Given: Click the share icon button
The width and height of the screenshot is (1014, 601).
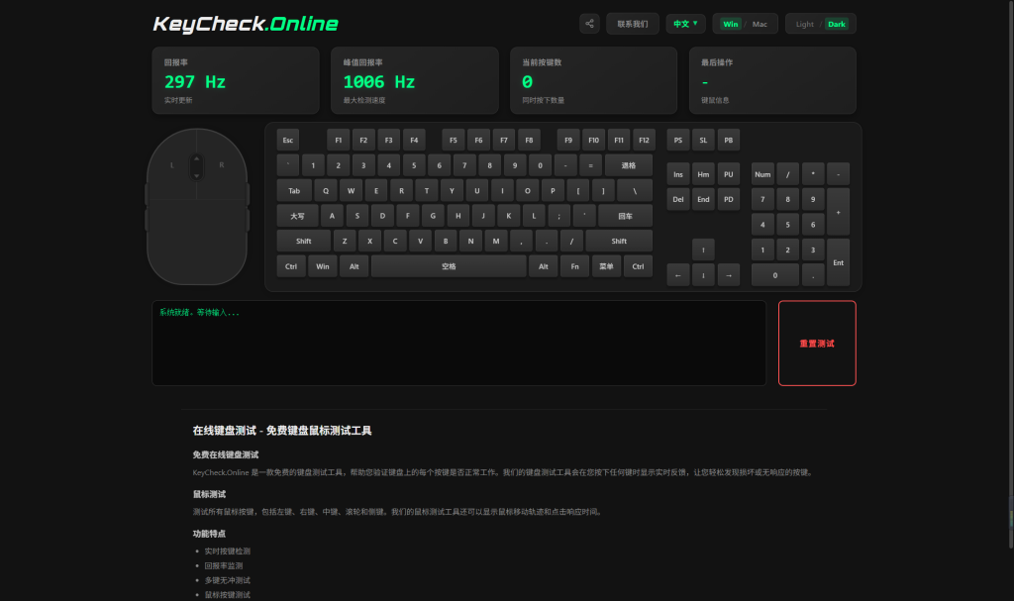Looking at the screenshot, I should [589, 24].
